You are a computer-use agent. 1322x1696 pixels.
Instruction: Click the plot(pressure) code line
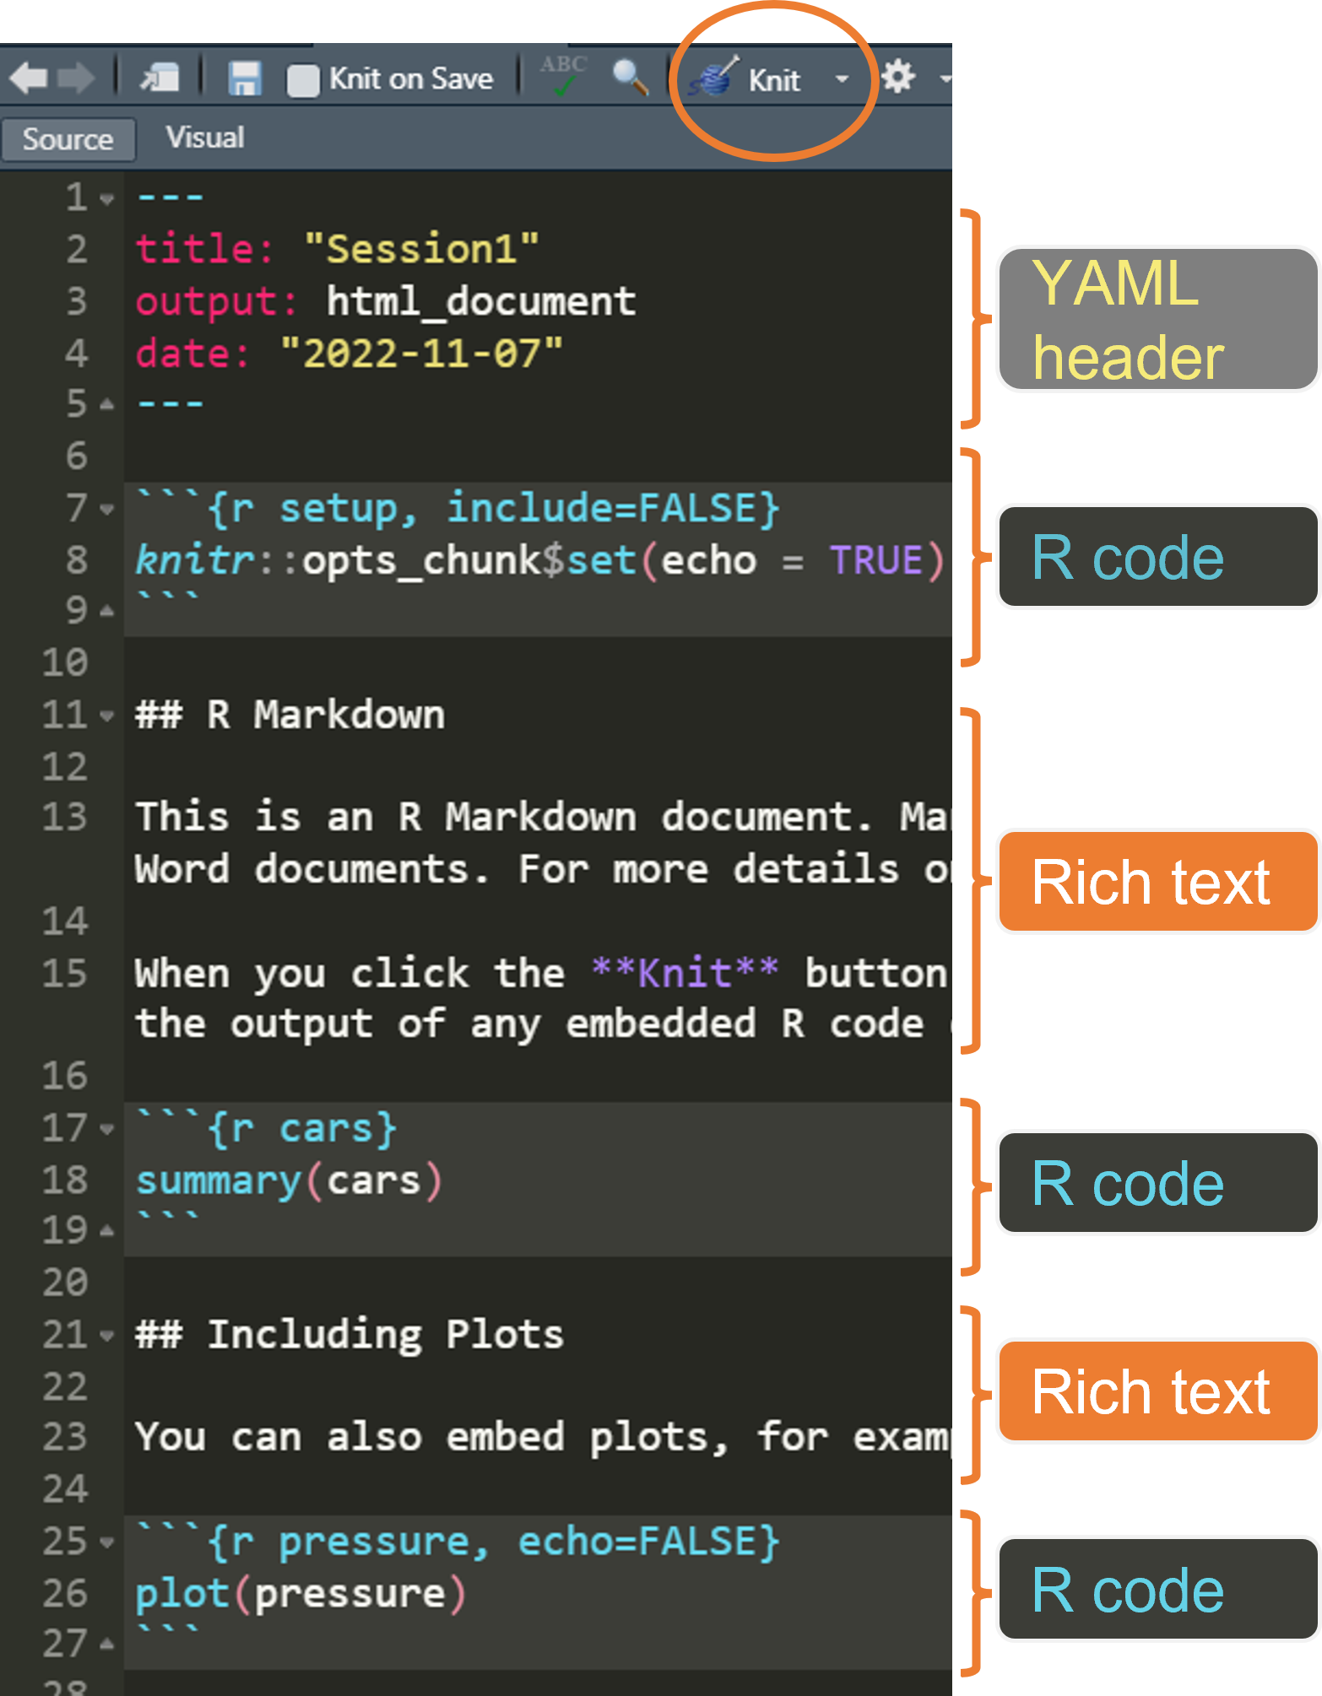(x=301, y=1593)
